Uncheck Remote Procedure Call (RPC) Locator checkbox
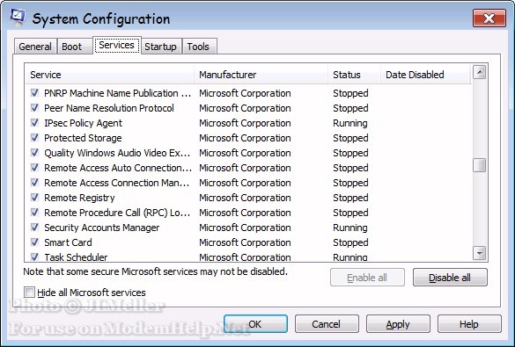Viewport: 515px width, 347px height. pyautogui.click(x=34, y=213)
